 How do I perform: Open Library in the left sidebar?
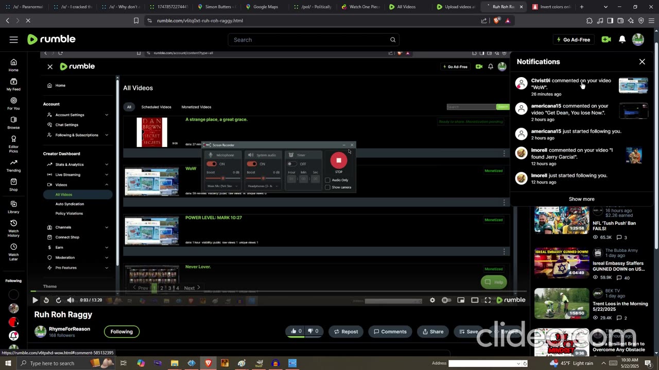click(x=13, y=207)
